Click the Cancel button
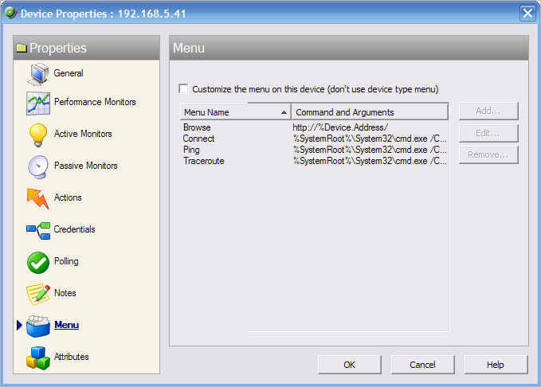Viewport: 541px width, 387px height. [422, 365]
